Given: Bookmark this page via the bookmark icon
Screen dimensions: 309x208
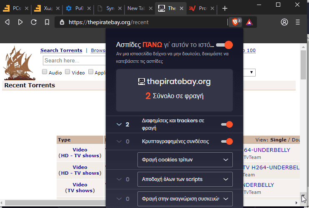Looking at the screenshot, I should pos(47,22).
